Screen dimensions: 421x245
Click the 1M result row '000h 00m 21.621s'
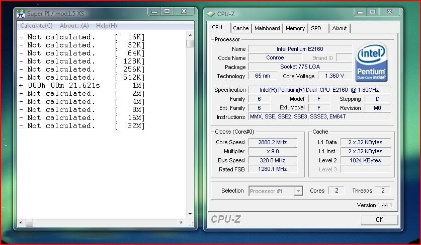[82, 86]
